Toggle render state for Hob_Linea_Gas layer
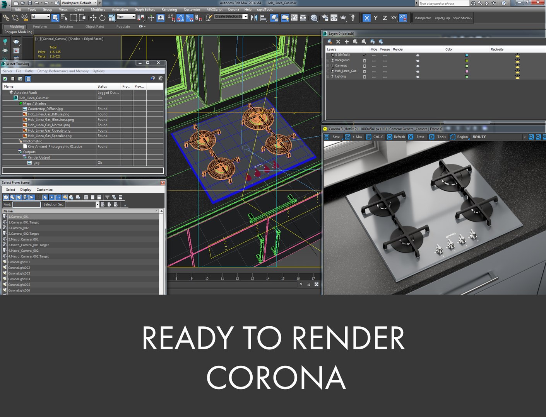The width and height of the screenshot is (546, 417). pyautogui.click(x=418, y=71)
